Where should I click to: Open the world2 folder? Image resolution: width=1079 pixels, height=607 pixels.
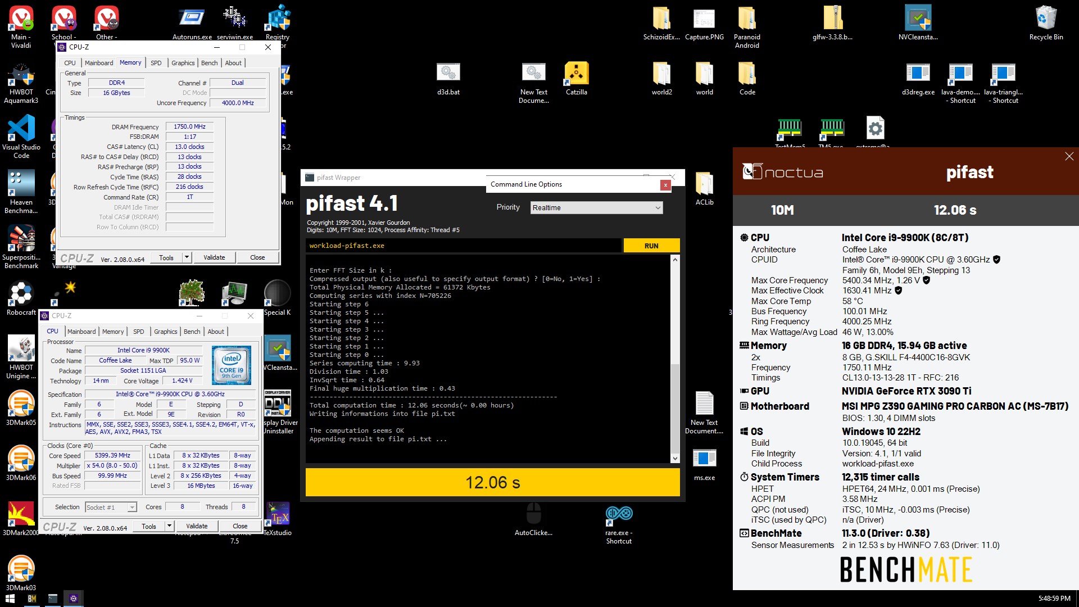pos(662,79)
